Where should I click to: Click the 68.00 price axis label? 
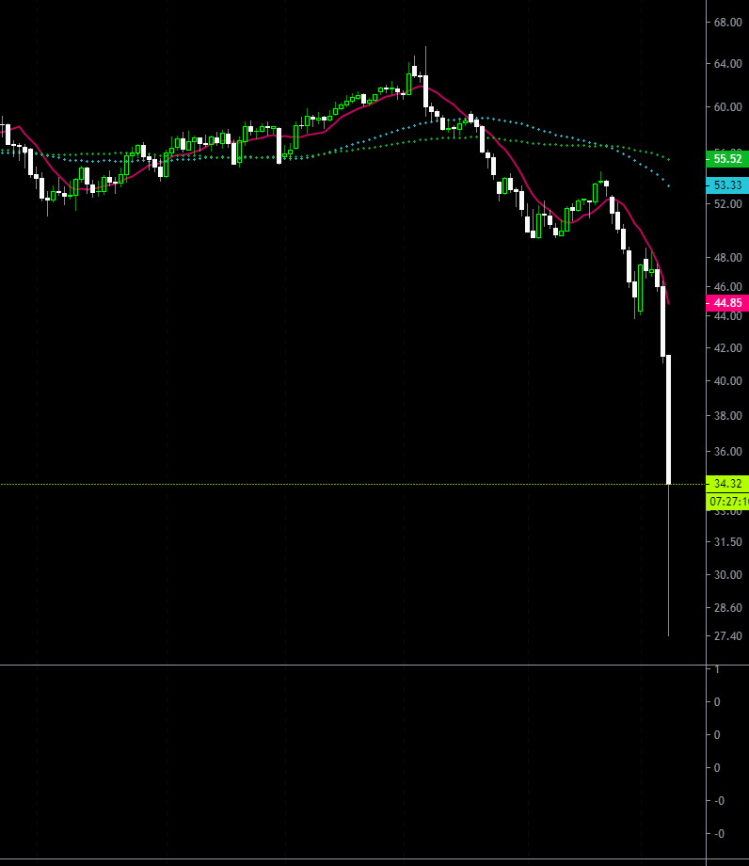[x=727, y=23]
